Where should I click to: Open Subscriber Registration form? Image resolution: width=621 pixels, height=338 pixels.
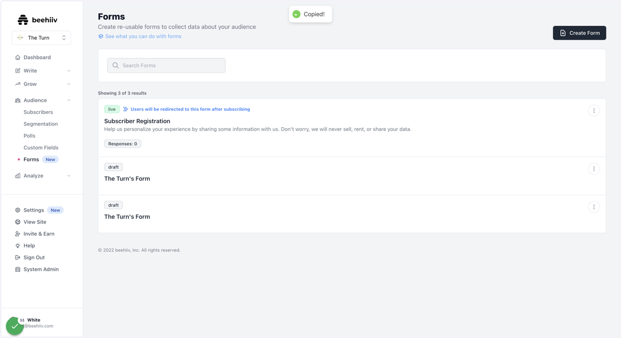[x=137, y=121]
